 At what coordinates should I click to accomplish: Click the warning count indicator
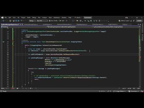18,88
